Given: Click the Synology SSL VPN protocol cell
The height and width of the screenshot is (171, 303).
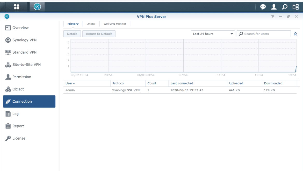Looking at the screenshot, I should click(x=126, y=90).
